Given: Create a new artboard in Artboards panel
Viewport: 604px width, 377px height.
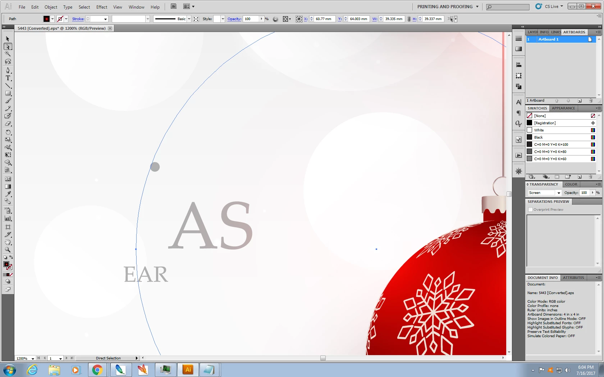Looking at the screenshot, I should (580, 101).
